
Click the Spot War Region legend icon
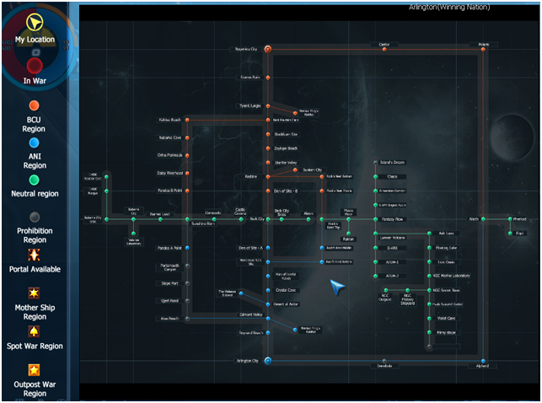tap(34, 331)
